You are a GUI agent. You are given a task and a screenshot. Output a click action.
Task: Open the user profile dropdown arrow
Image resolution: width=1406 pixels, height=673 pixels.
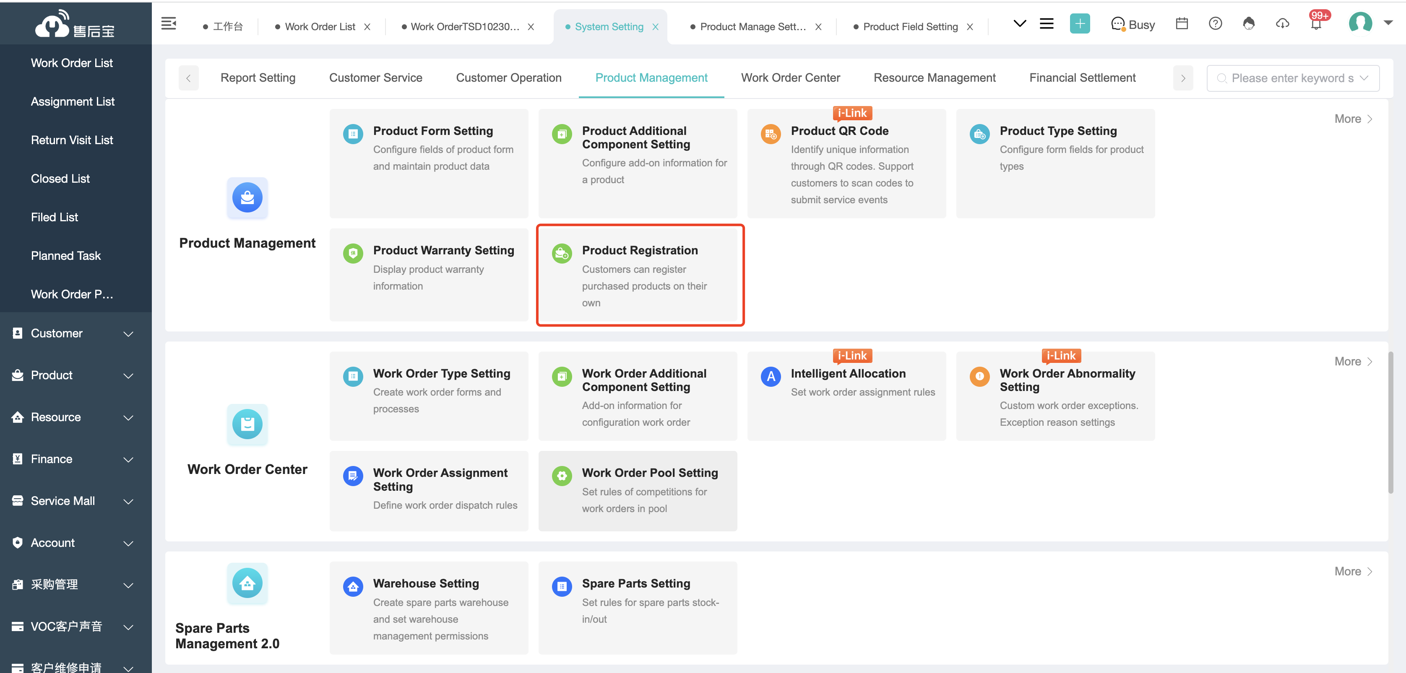1388,23
